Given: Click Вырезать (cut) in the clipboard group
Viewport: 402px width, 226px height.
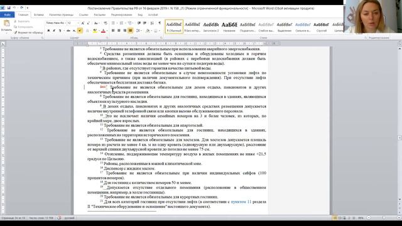Looking at the screenshot, I should point(21,21).
